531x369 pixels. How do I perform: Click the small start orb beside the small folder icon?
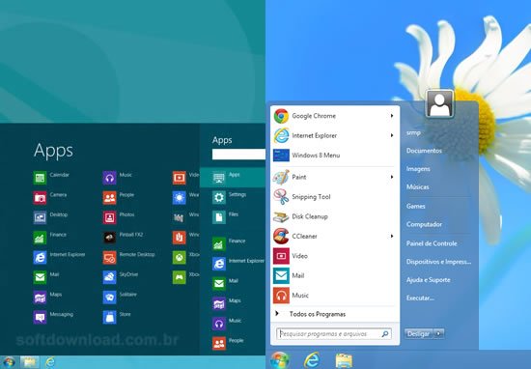[9, 362]
